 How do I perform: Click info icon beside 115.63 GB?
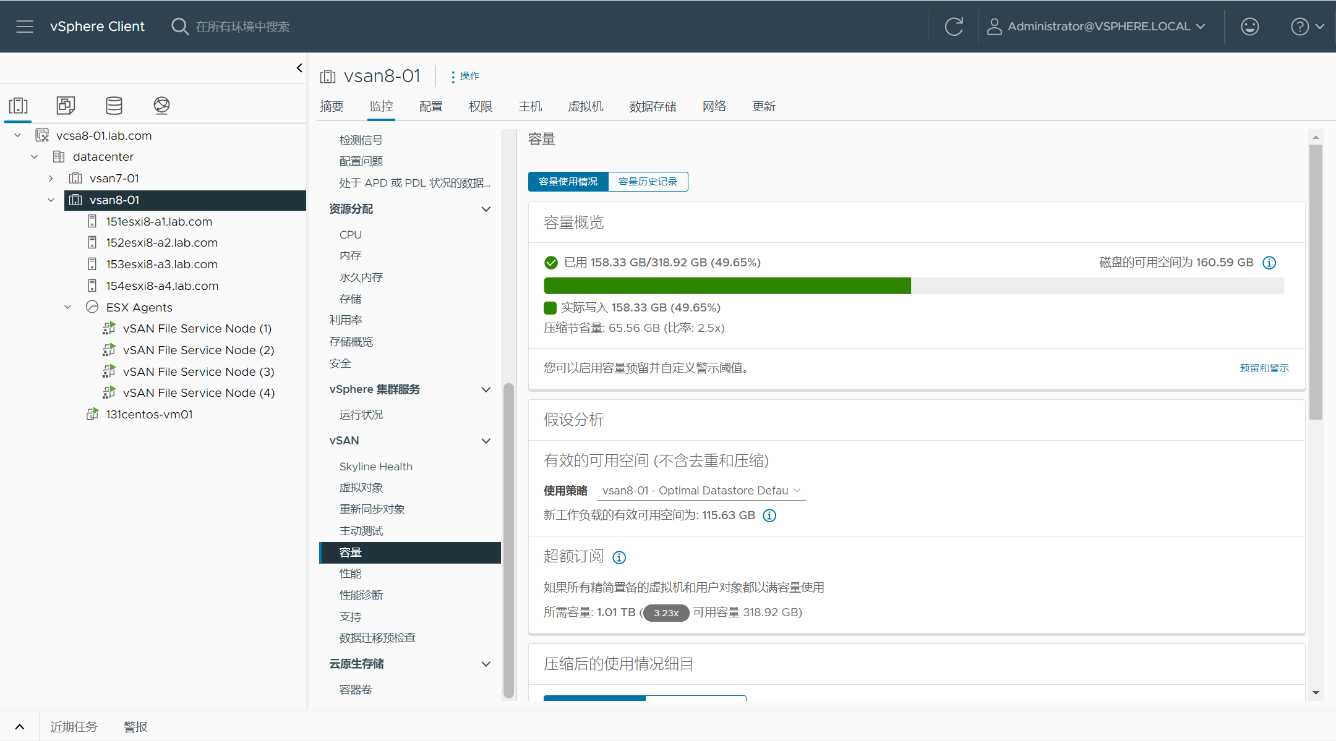pos(769,515)
